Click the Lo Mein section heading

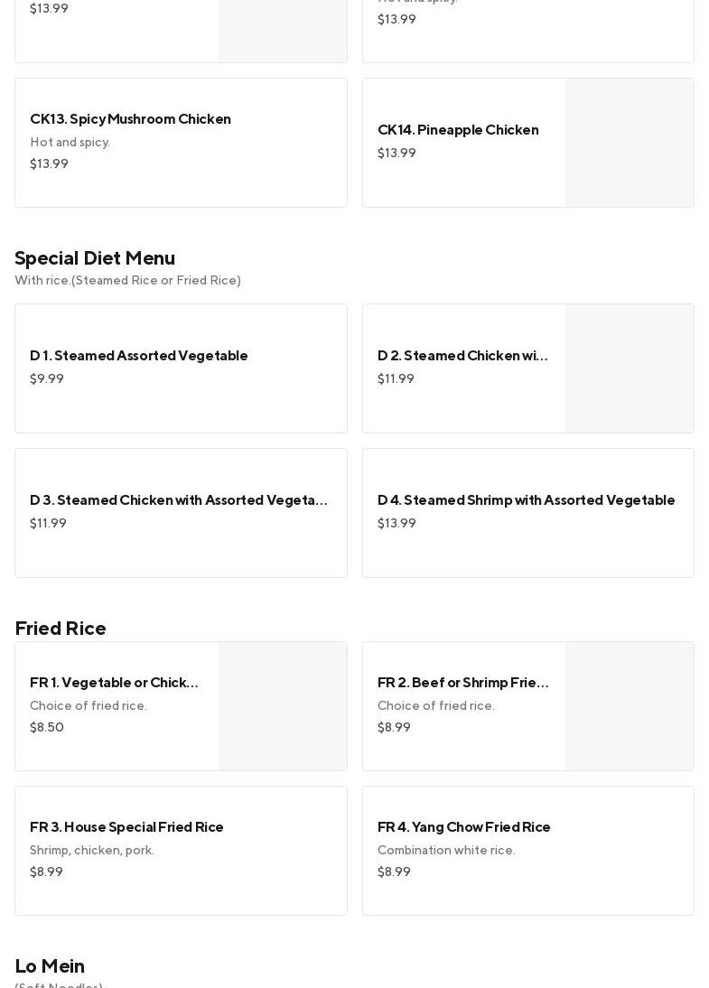(x=50, y=966)
